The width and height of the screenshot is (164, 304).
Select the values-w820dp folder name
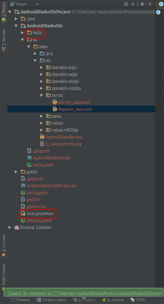pos(65,130)
